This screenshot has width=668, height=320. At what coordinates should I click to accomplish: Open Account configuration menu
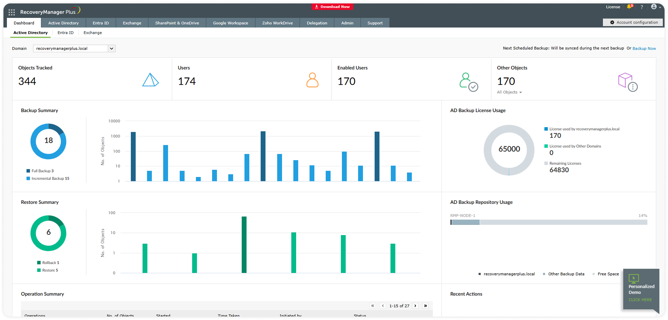pos(634,22)
